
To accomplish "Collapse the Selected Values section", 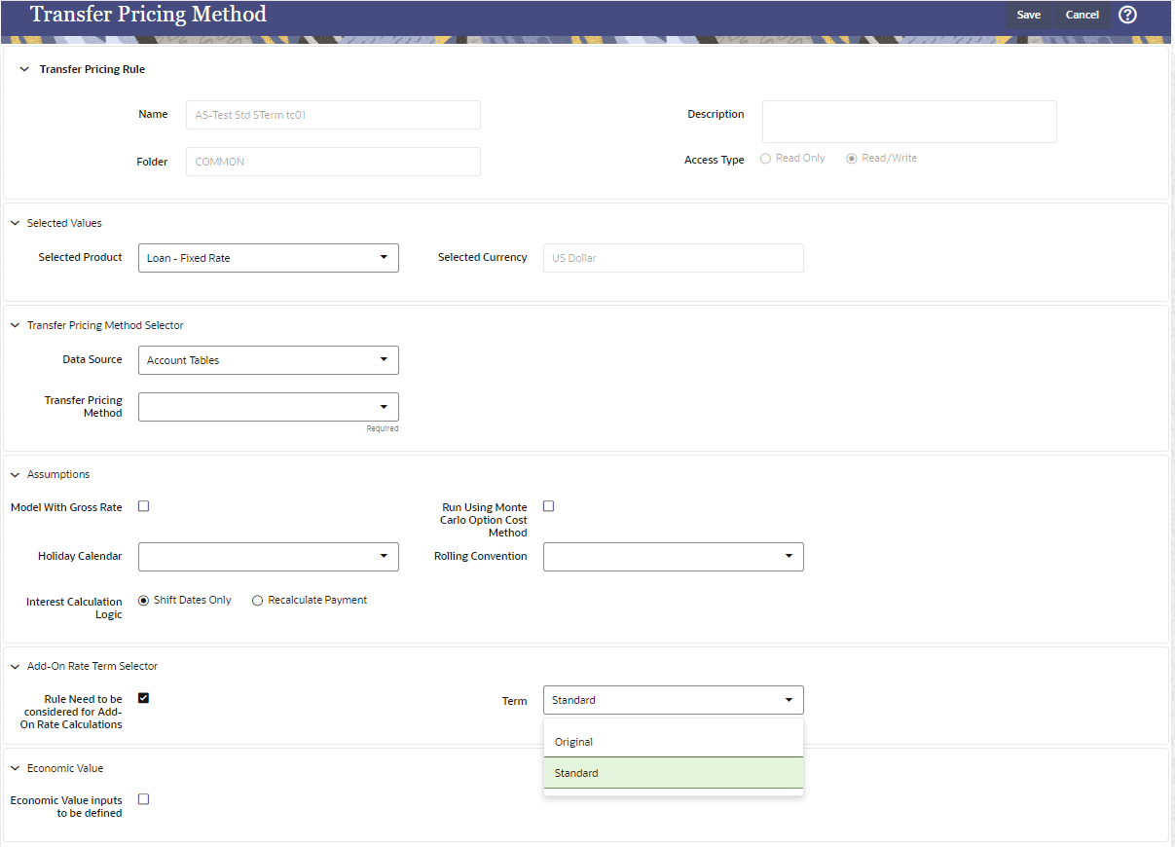I will 15,222.
